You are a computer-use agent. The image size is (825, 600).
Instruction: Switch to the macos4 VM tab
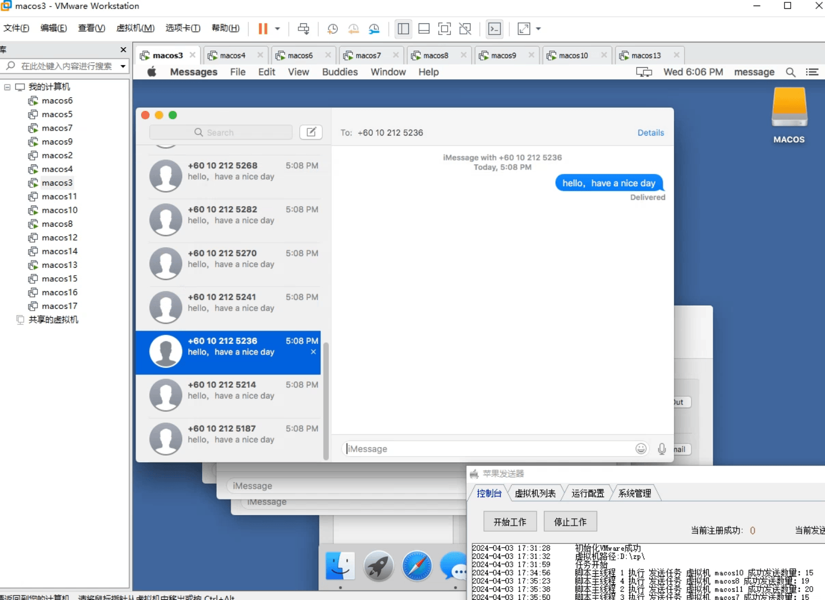tap(232, 56)
